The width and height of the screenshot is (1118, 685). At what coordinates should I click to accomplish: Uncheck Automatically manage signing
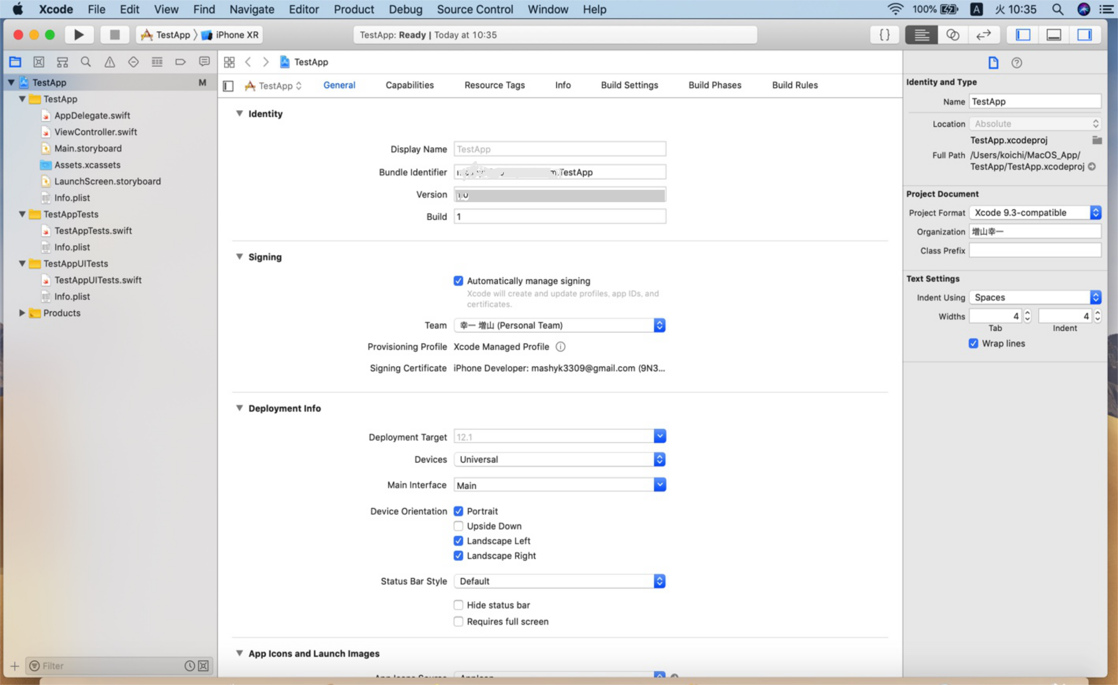458,281
